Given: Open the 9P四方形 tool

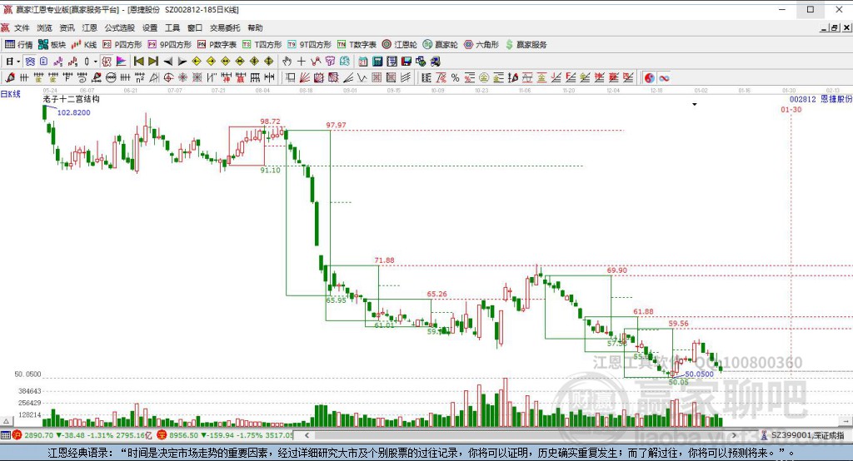Looking at the screenshot, I should [x=170, y=45].
